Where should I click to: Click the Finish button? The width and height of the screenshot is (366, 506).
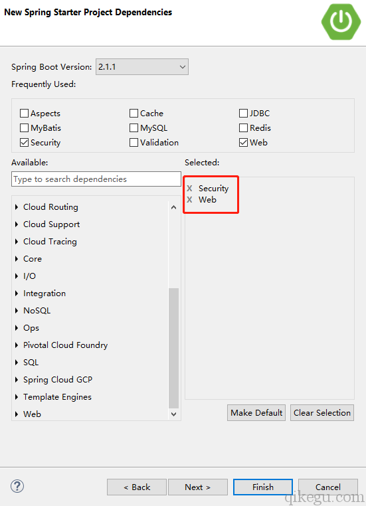point(263,487)
